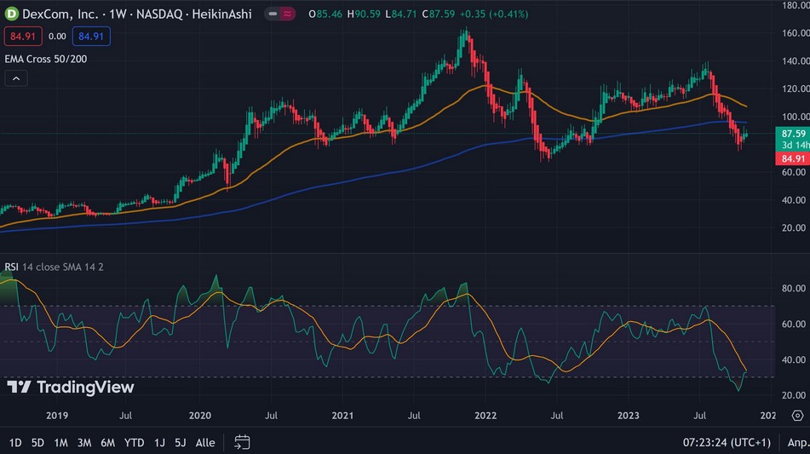Select the 1D time range
The image size is (810, 454).
pos(15,443)
